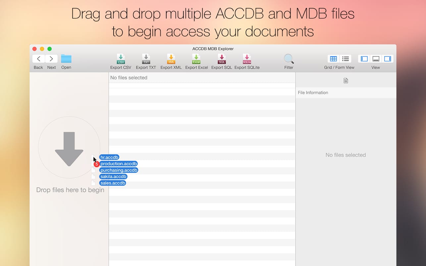This screenshot has height=266, width=426.
Task: Toggle the bottom panel in View controls
Action: click(x=376, y=59)
